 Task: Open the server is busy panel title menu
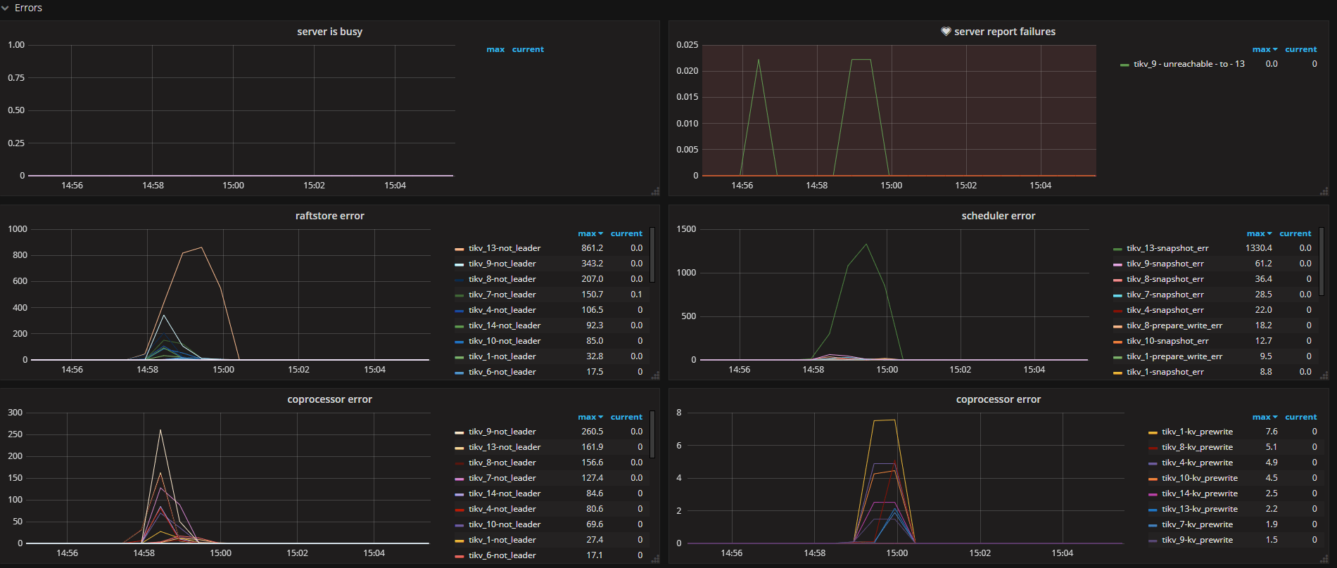tap(329, 32)
